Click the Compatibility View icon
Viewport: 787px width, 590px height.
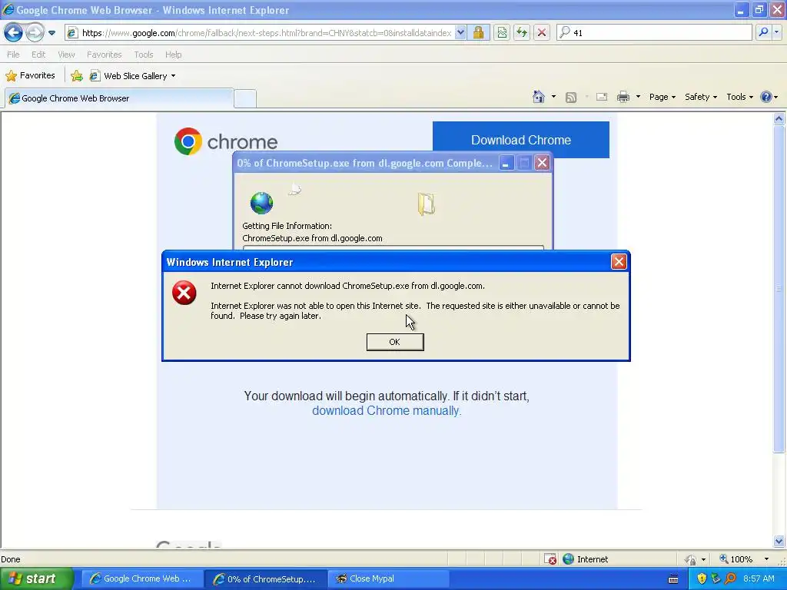pyautogui.click(x=502, y=33)
